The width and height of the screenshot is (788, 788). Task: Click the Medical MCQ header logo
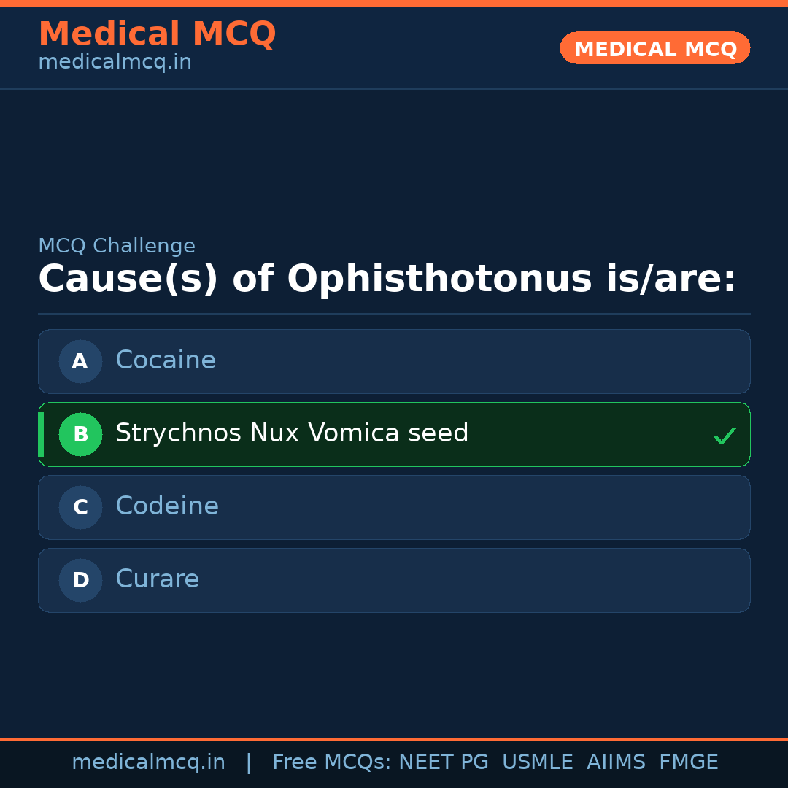(158, 34)
